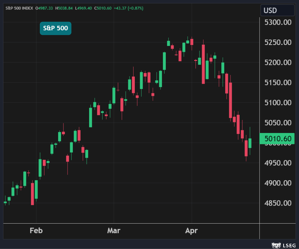
Task: Click the 5150.00 price axis label
Action: [x=278, y=82]
